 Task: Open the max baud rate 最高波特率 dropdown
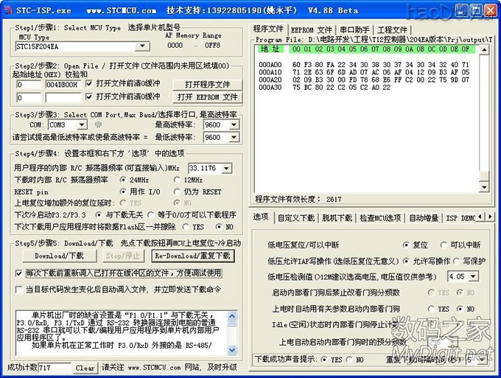(234, 125)
